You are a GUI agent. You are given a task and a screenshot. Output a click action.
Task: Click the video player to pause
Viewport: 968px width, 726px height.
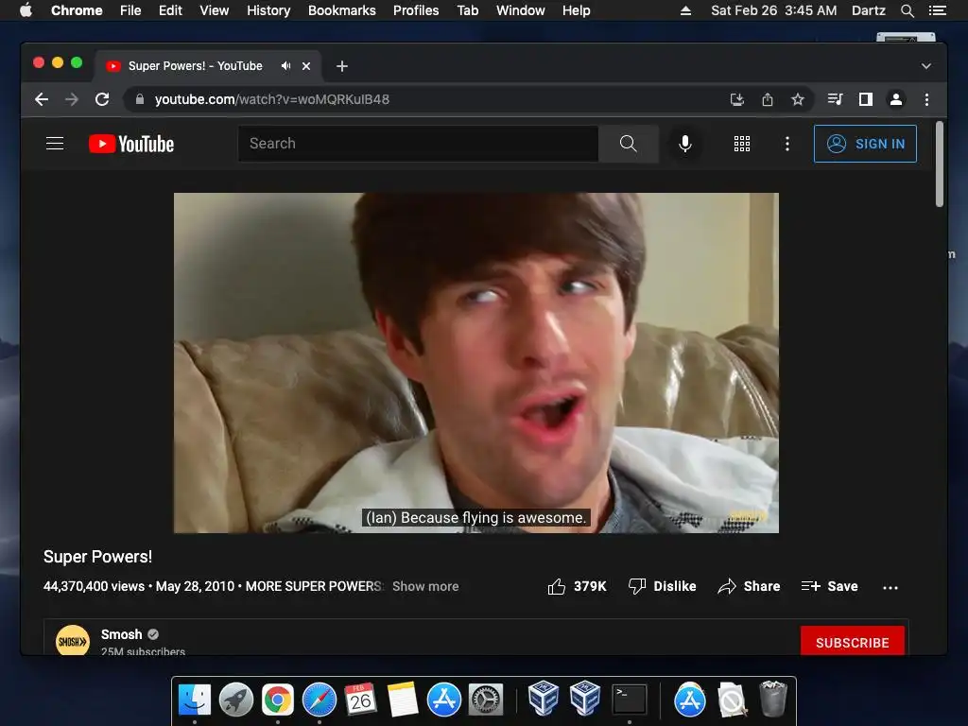click(x=476, y=363)
